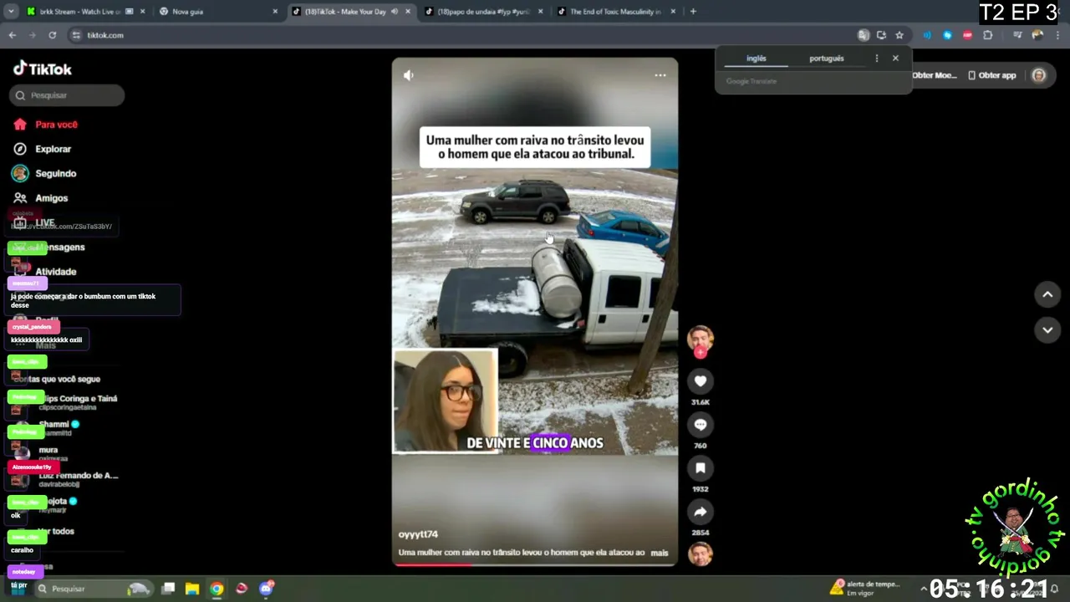Share the video with the arrow icon
The width and height of the screenshot is (1070, 602).
(x=701, y=512)
